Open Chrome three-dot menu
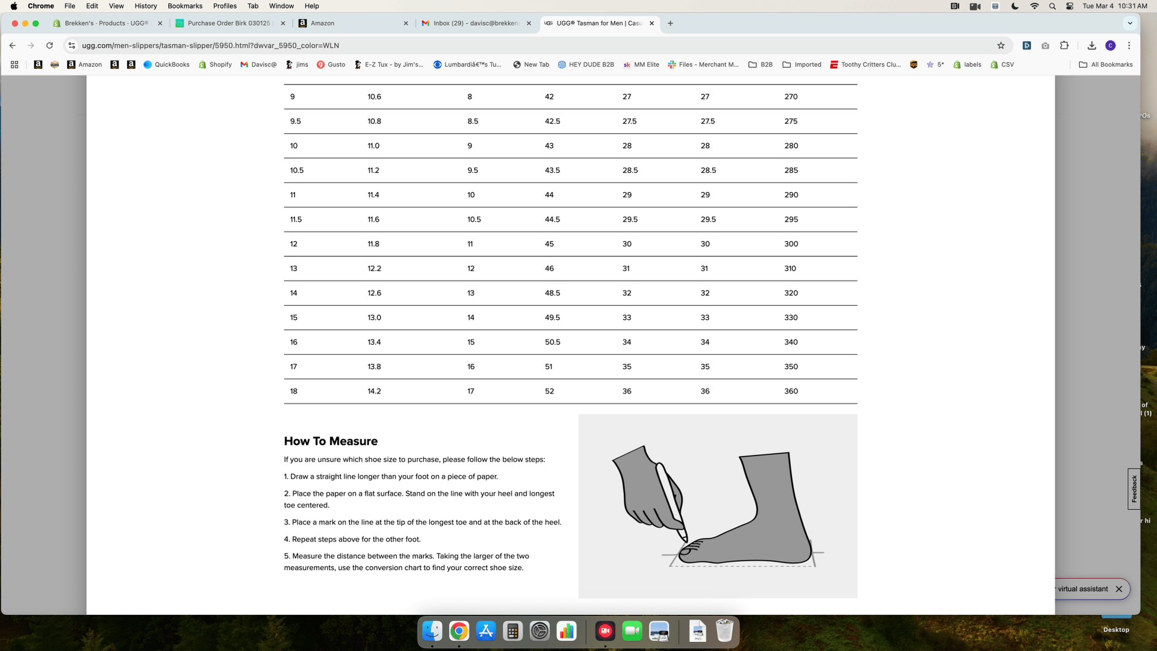 coord(1129,45)
